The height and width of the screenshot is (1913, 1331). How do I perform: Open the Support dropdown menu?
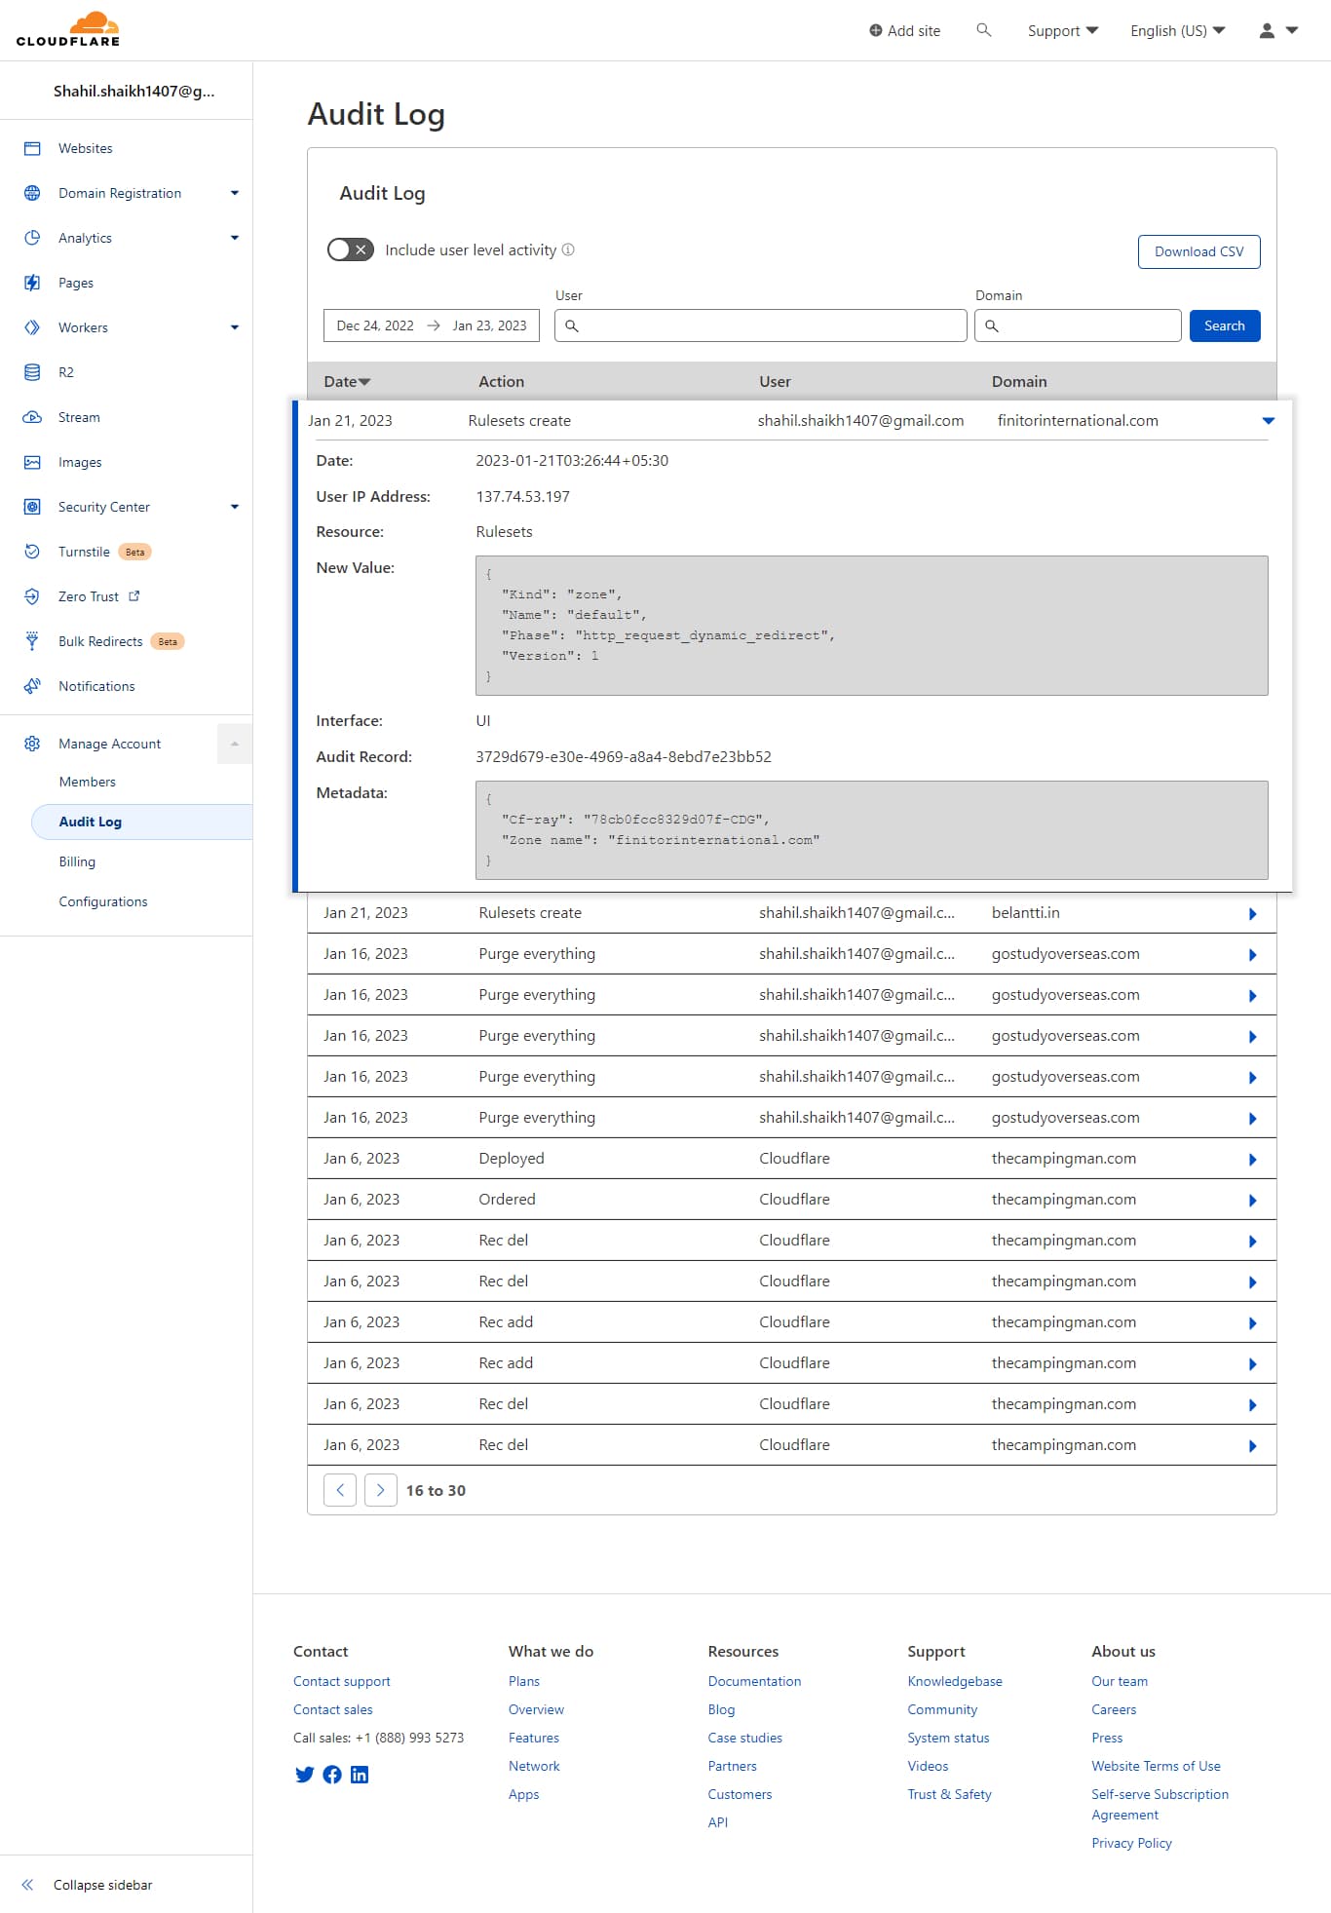tap(1063, 30)
